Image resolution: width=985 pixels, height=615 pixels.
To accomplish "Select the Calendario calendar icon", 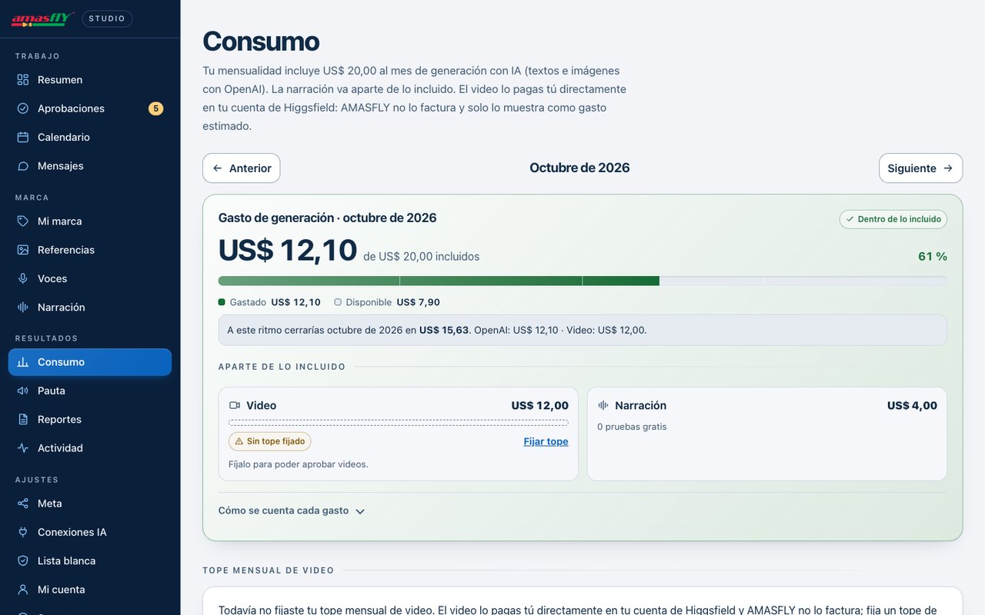I will pyautogui.click(x=23, y=137).
